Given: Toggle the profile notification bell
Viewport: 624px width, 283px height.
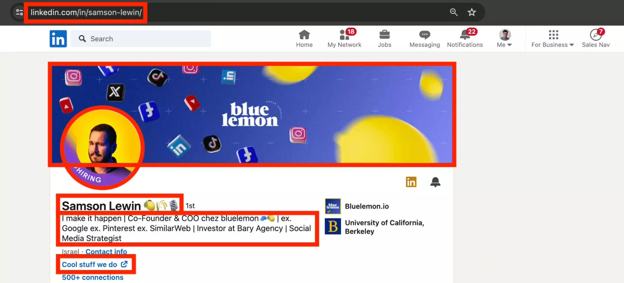Looking at the screenshot, I should click(435, 182).
